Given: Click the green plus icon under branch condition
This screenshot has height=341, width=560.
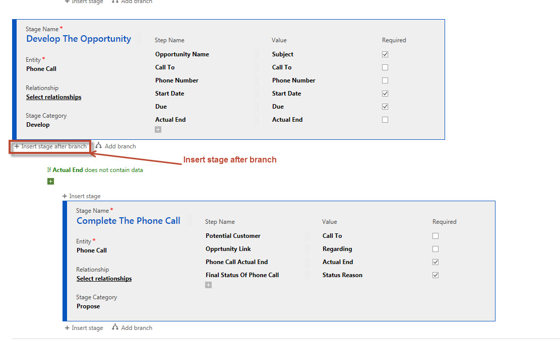Looking at the screenshot, I should (50, 181).
